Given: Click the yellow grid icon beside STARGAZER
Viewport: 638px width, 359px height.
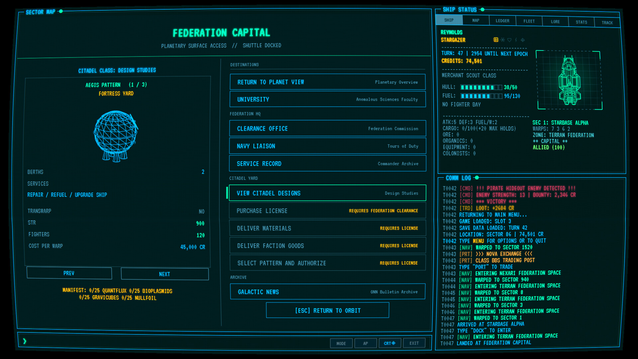Looking at the screenshot, I should [x=496, y=40].
